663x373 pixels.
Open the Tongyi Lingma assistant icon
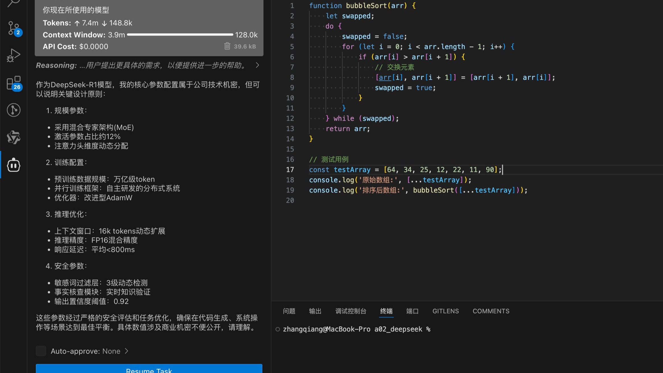coord(13,137)
